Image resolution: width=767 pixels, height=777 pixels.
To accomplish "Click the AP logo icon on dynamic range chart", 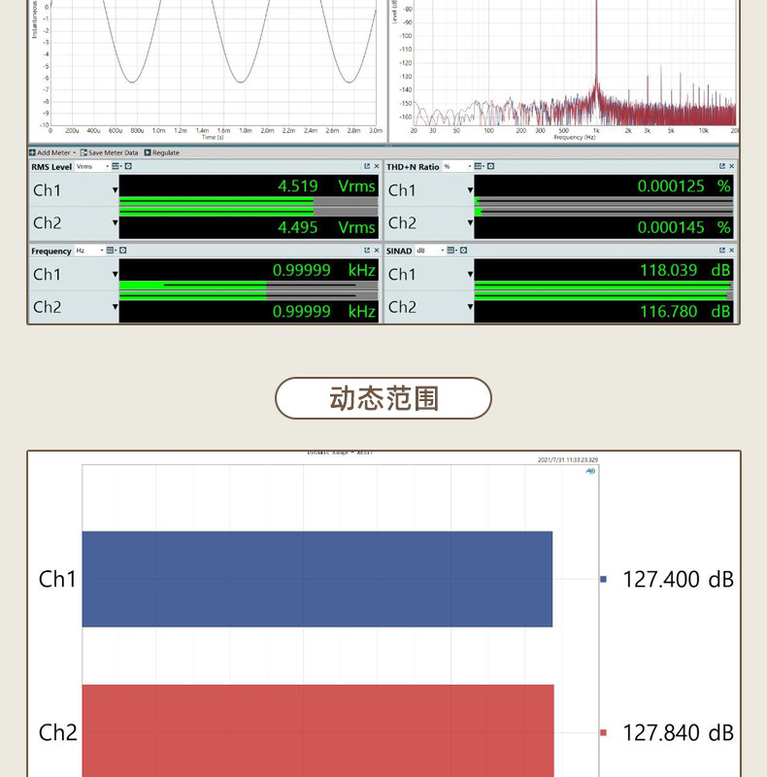I will pos(590,471).
